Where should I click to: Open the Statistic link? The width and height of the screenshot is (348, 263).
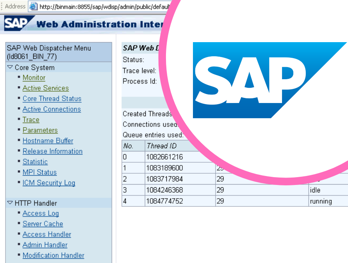35,162
